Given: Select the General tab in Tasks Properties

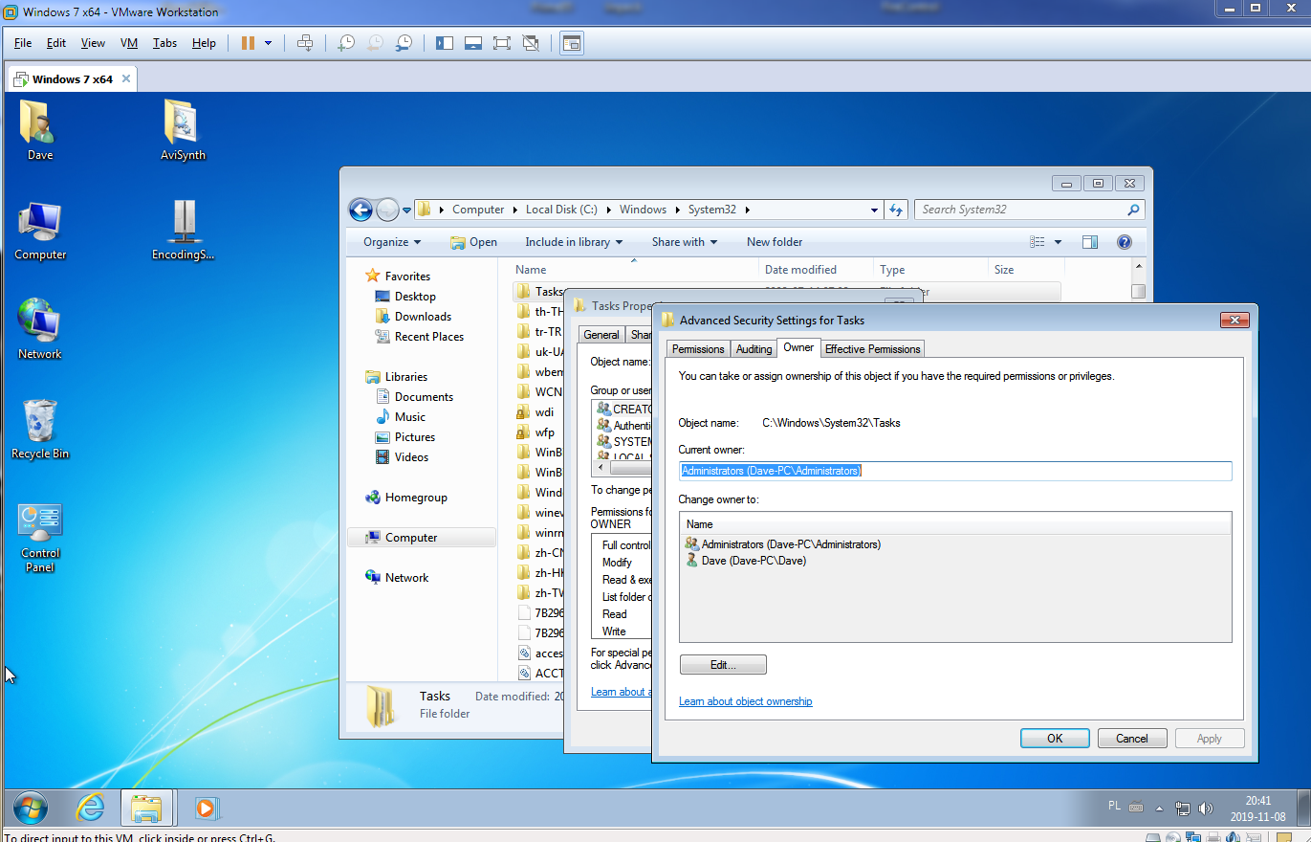Looking at the screenshot, I should (x=601, y=335).
